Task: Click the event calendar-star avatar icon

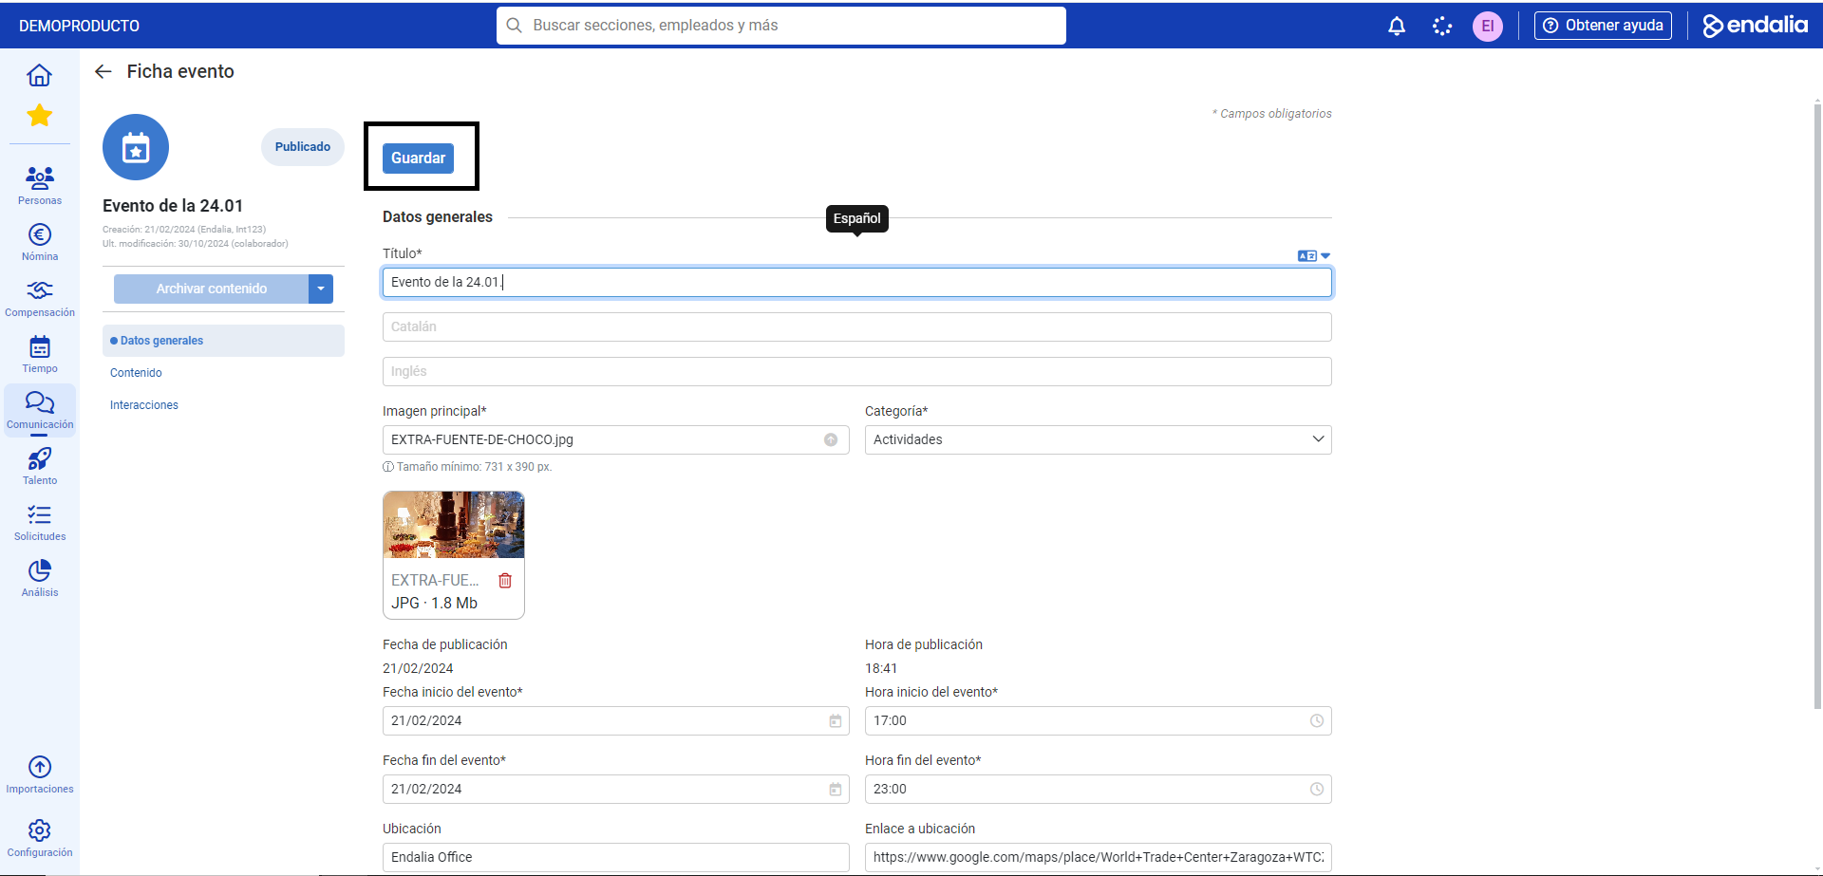Action: point(136,147)
